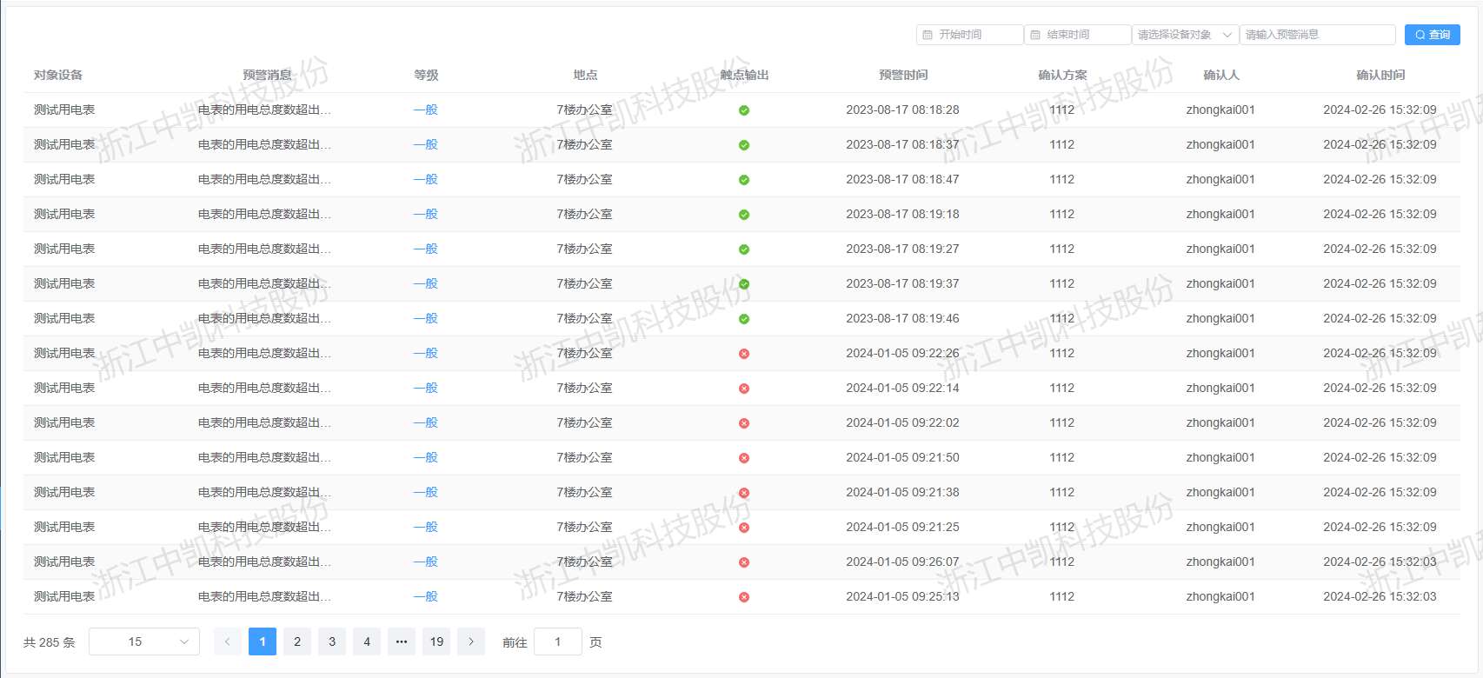The width and height of the screenshot is (1483, 678).
Task: Click the green check icon in first row
Action: coord(744,110)
